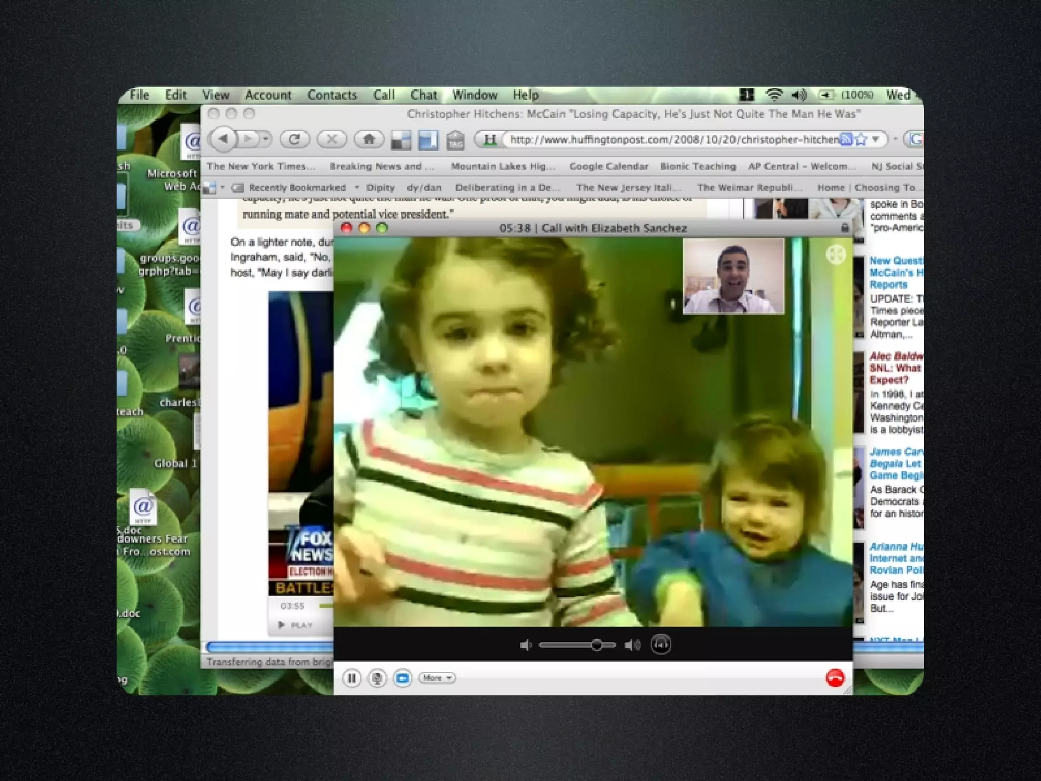Viewport: 1041px width, 781px height.
Task: Open Recently Bookmarked folder dropdown
Action: click(x=297, y=188)
